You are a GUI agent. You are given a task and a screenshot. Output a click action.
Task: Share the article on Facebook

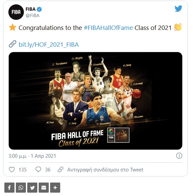(9, 188)
